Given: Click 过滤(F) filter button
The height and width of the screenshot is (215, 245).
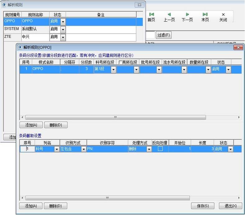Looking at the screenshot, I should pos(164,35).
